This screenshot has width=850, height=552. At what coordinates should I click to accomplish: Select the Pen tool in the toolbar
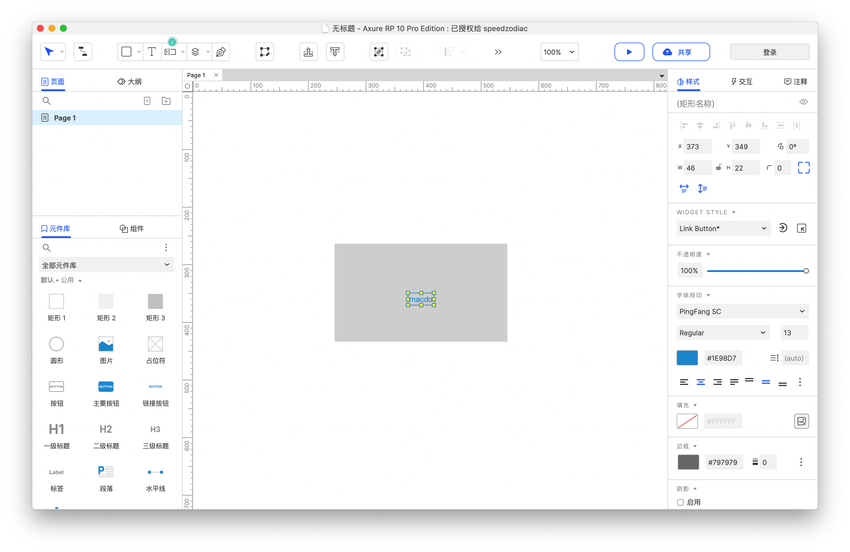pos(221,52)
